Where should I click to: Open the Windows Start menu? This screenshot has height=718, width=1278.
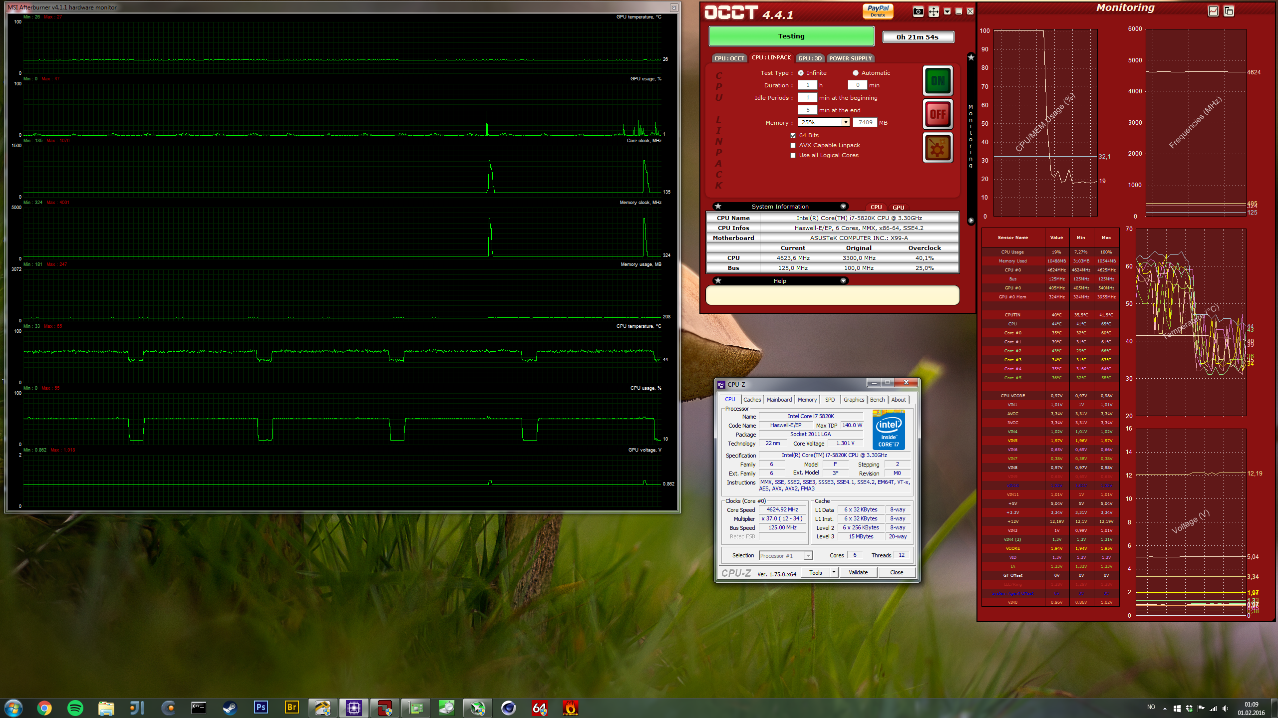pyautogui.click(x=13, y=708)
